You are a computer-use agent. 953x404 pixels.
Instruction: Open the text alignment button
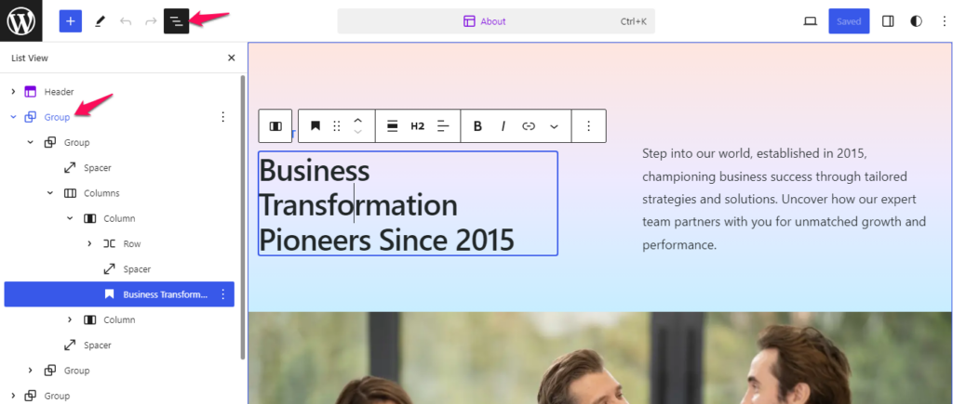[443, 125]
